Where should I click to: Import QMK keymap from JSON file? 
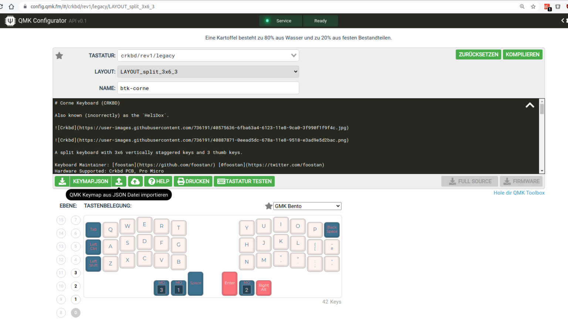click(119, 181)
